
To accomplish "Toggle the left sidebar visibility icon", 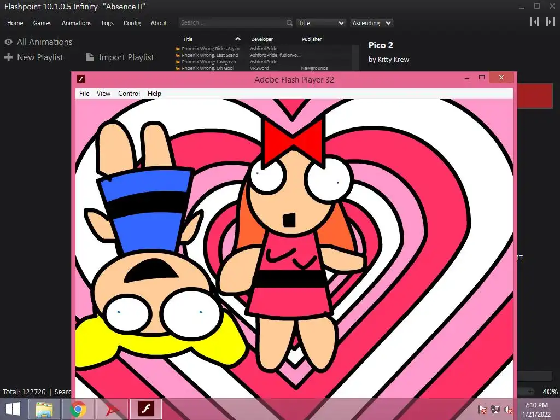I will click(x=535, y=22).
